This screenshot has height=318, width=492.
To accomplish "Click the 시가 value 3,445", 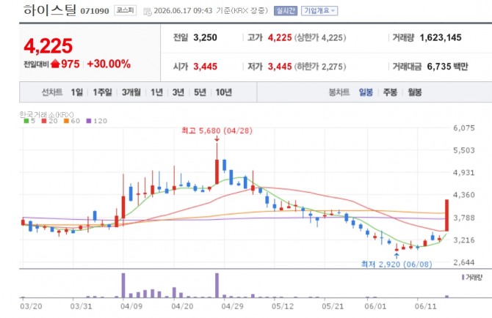I will pyautogui.click(x=205, y=67).
